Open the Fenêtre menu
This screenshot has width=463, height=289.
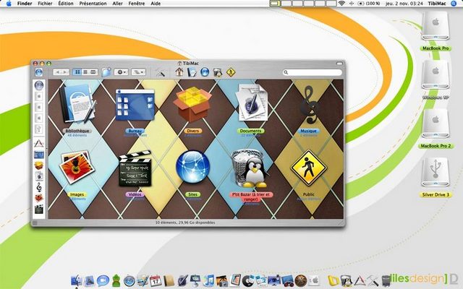[137, 4]
